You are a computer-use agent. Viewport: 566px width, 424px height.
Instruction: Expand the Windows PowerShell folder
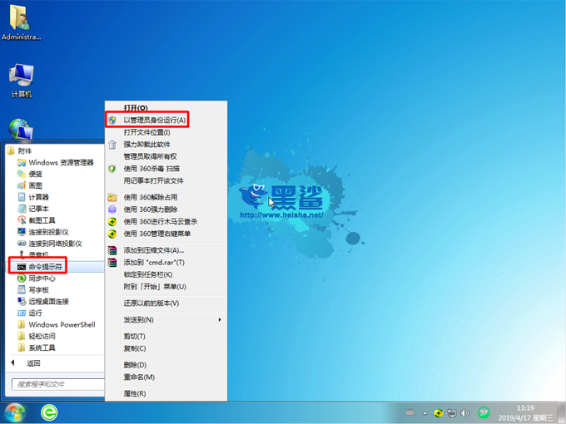pos(22,325)
